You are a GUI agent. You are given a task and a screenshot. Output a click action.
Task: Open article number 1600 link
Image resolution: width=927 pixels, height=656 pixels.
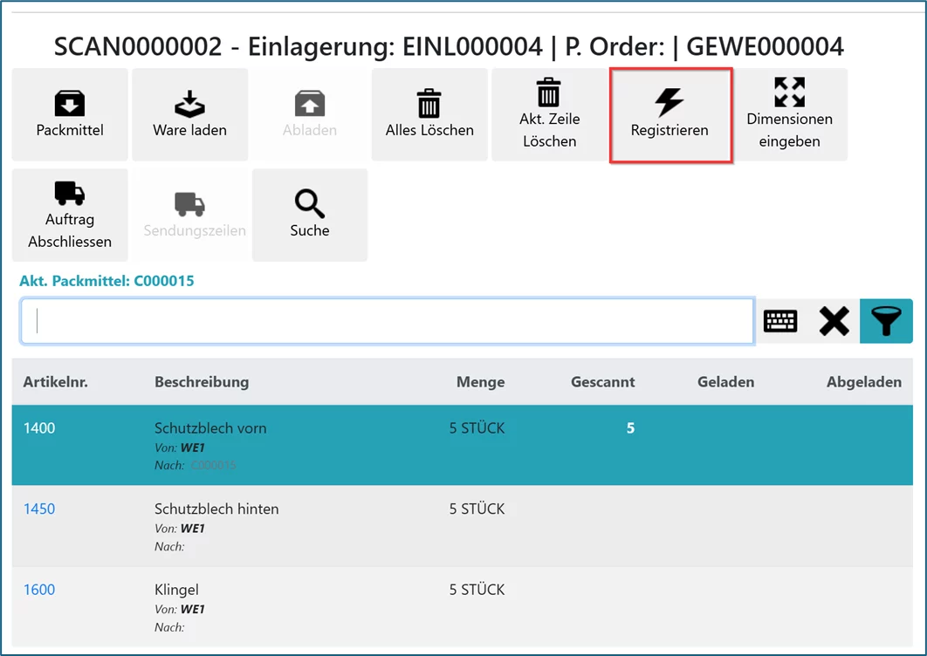(x=39, y=590)
